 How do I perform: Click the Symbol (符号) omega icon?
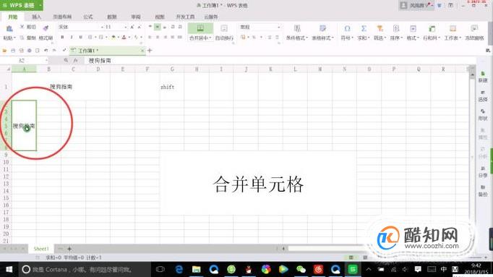(347, 29)
